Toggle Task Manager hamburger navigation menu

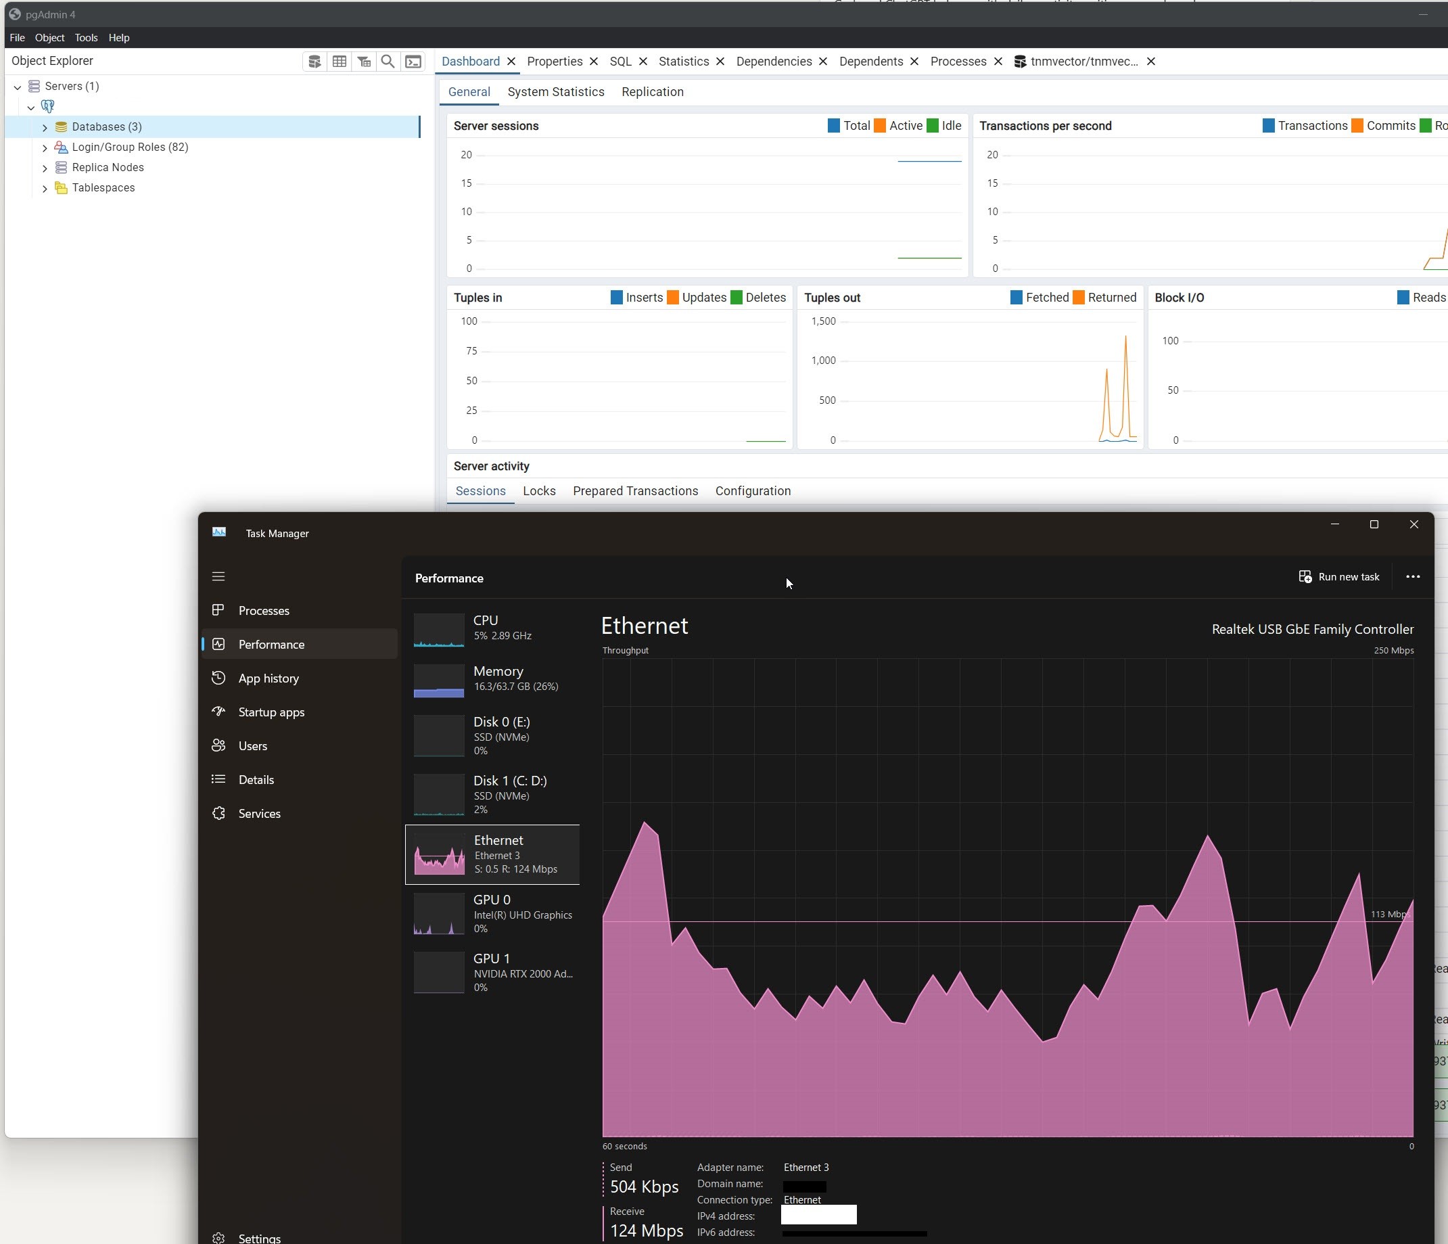(x=218, y=576)
